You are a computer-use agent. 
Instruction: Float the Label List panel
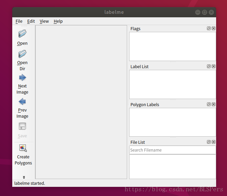click(x=209, y=66)
